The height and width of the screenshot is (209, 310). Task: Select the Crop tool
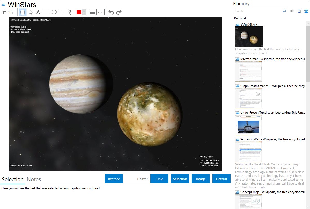click(8, 12)
